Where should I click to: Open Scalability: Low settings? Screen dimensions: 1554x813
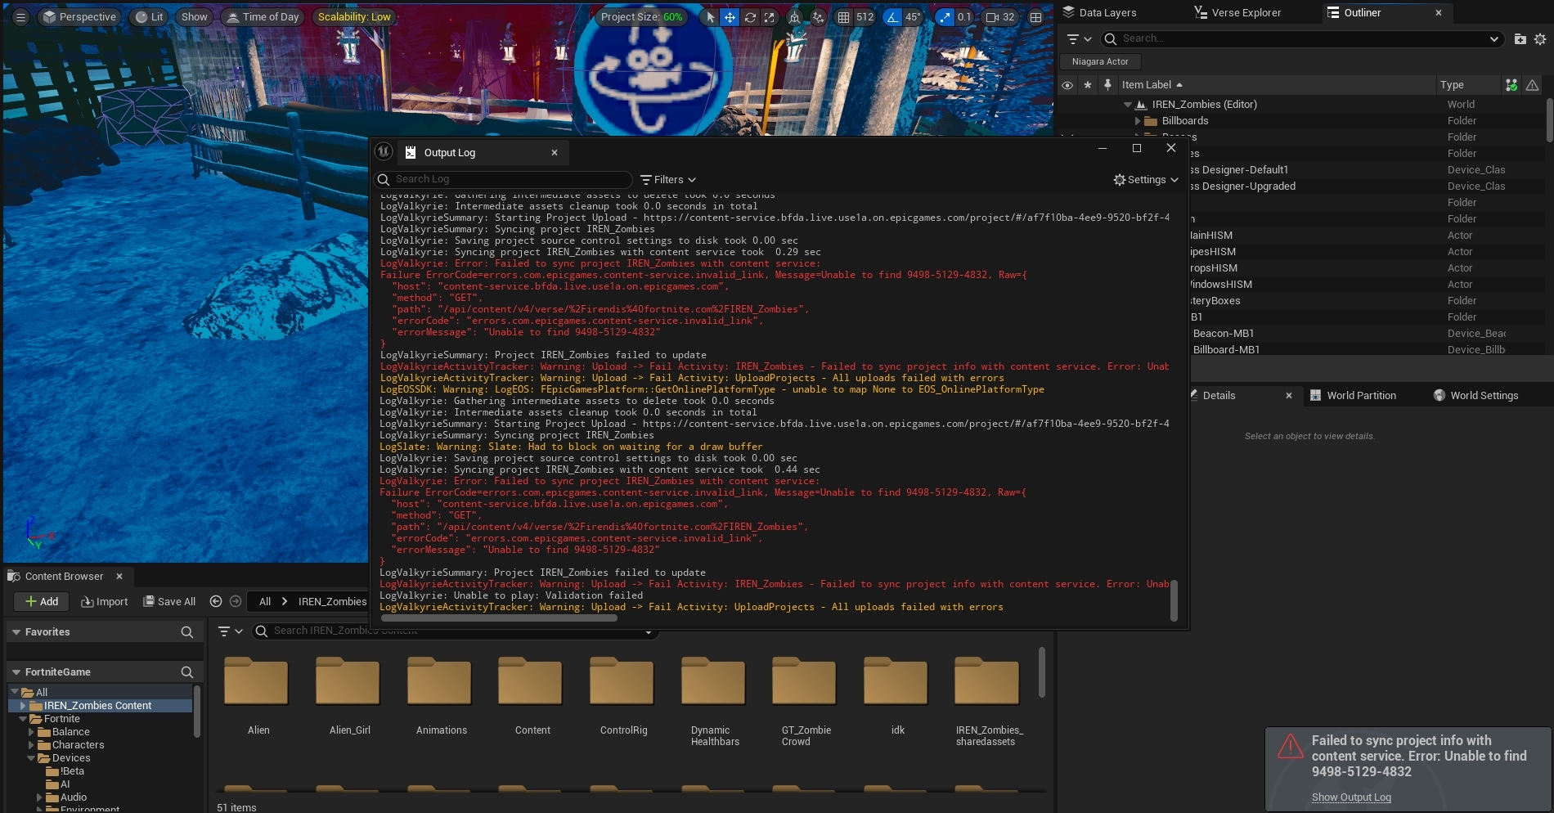tap(354, 17)
